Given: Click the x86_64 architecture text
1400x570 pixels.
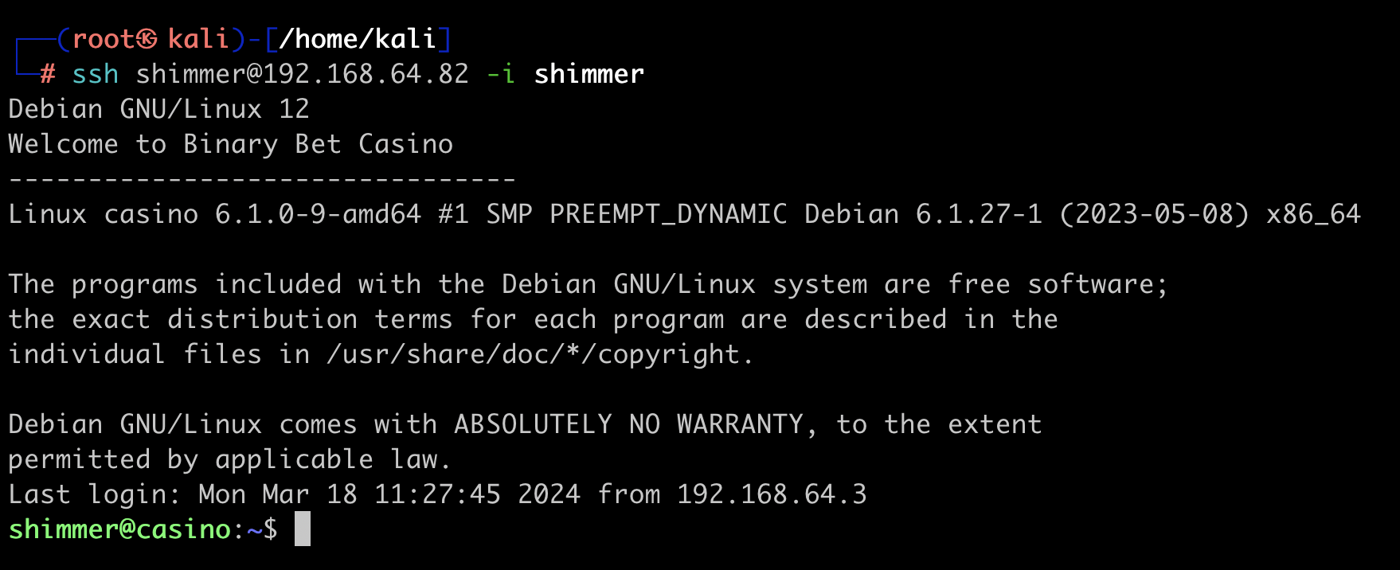Looking at the screenshot, I should [1313, 214].
